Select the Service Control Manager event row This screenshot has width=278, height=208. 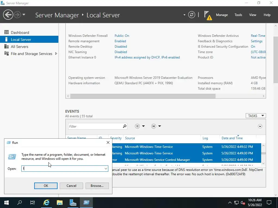click(187, 160)
